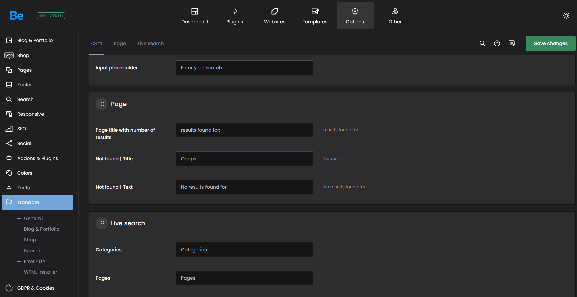The image size is (577, 297).
Task: Click the Live search section drag handle icon
Action: pyautogui.click(x=102, y=223)
